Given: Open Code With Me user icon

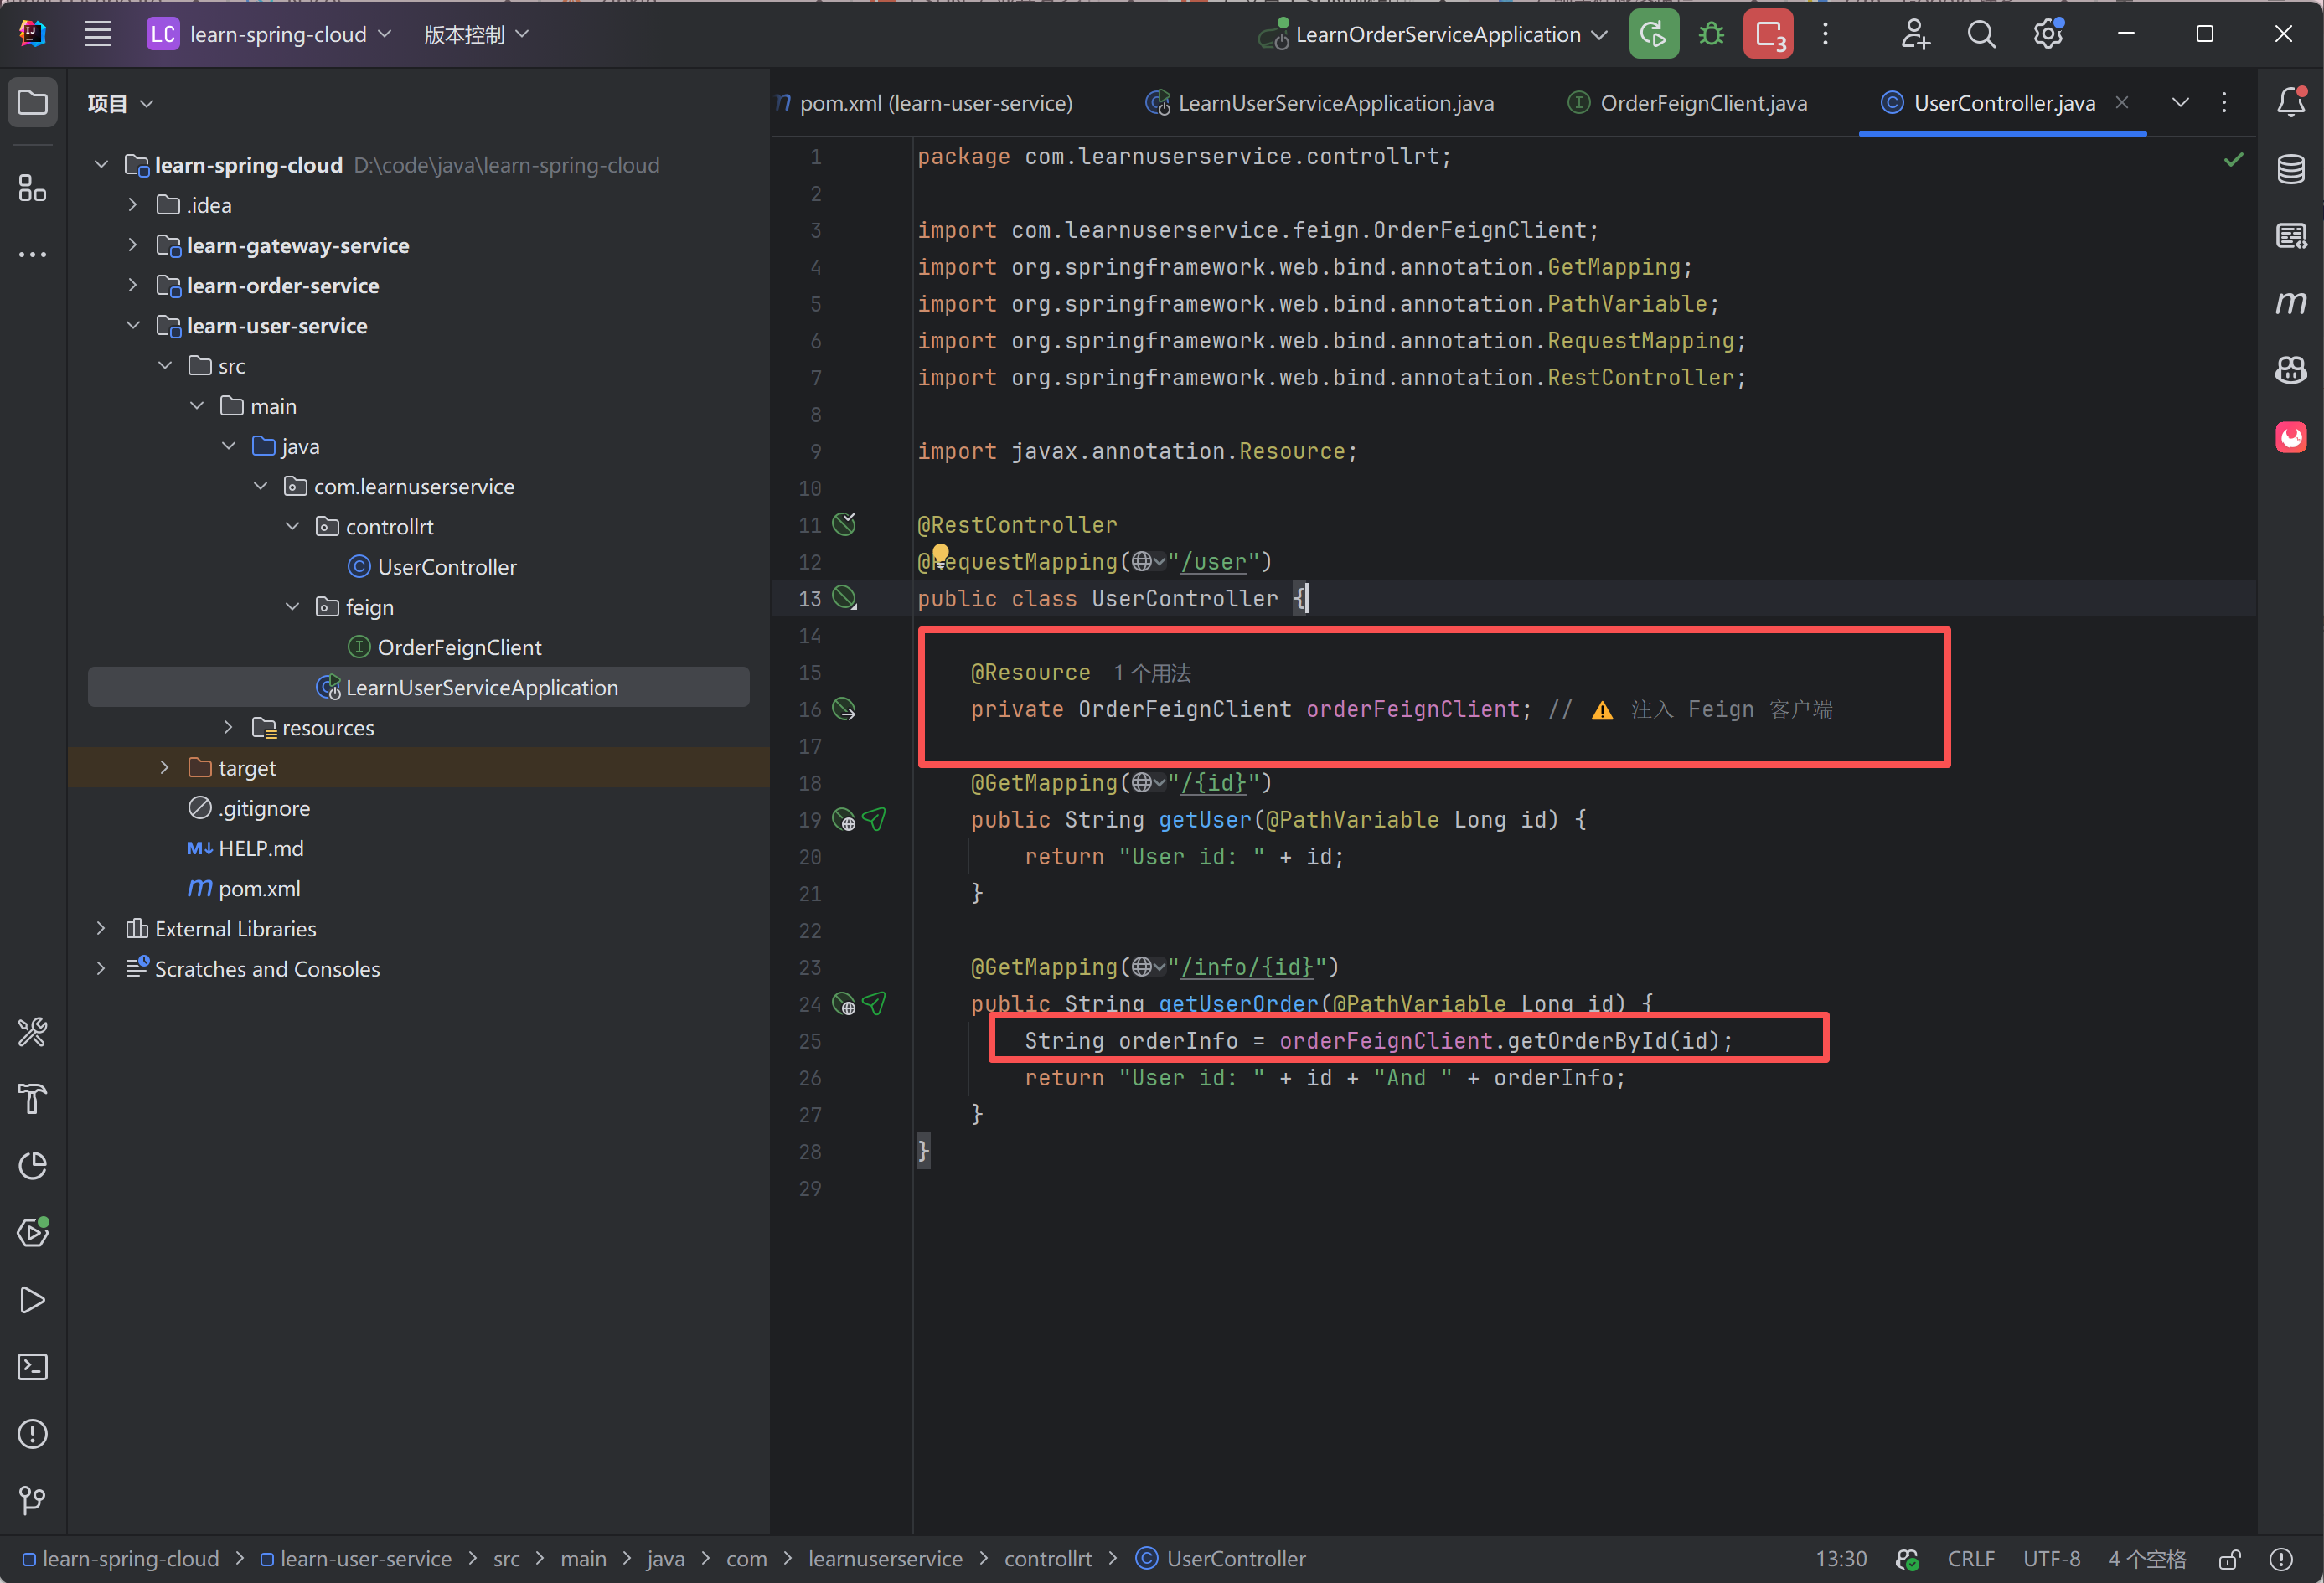Looking at the screenshot, I should point(1914,34).
